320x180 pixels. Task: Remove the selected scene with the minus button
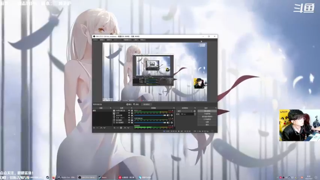pyautogui.click(x=97, y=128)
